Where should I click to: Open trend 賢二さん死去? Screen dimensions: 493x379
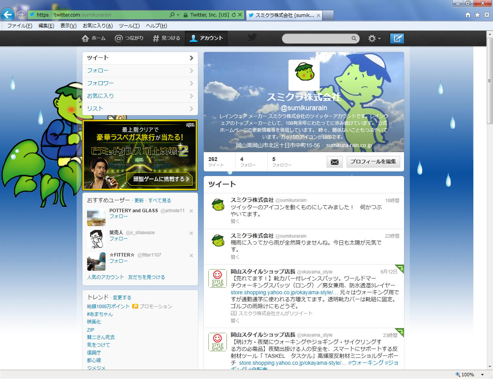point(101,337)
